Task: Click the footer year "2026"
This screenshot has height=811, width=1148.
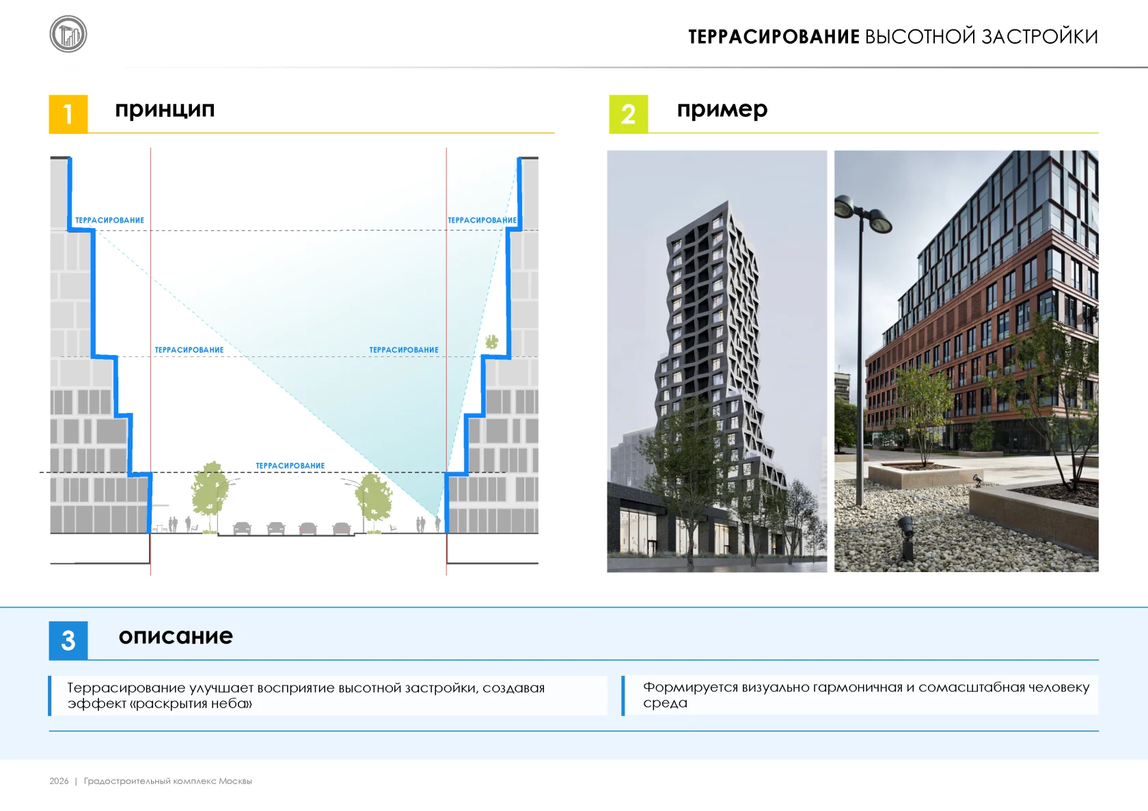Action: point(59,781)
